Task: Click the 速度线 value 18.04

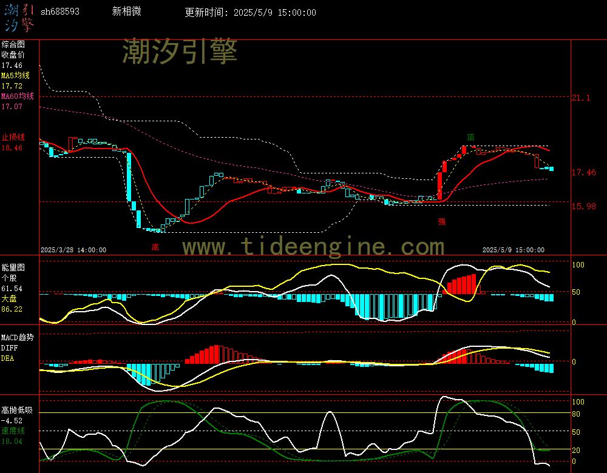Action: tap(12, 441)
